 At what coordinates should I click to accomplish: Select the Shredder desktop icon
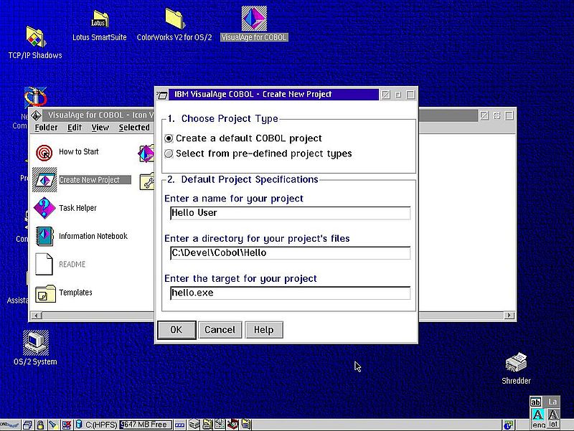point(517,364)
